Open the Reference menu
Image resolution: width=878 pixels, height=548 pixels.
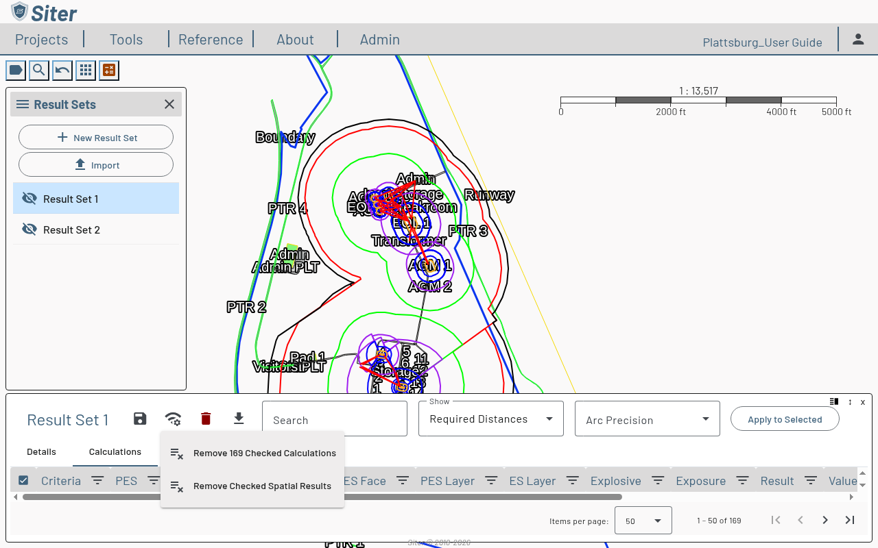211,40
